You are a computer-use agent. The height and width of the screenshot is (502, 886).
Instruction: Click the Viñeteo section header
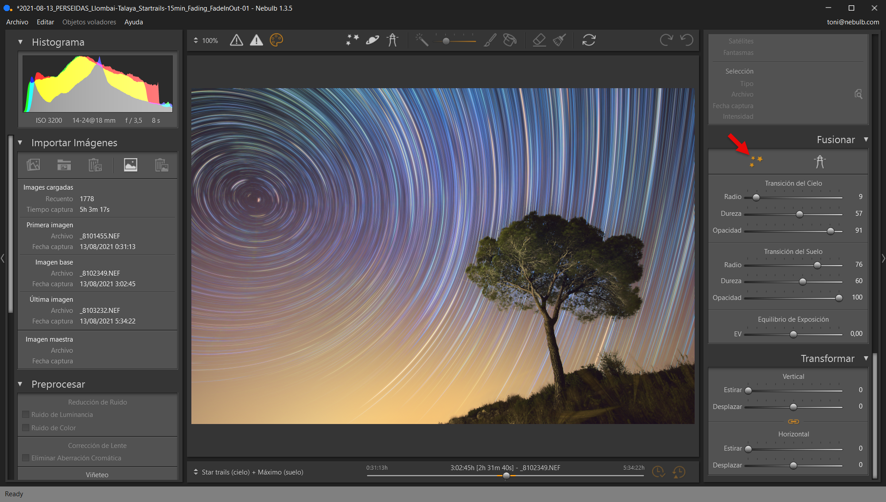click(97, 475)
